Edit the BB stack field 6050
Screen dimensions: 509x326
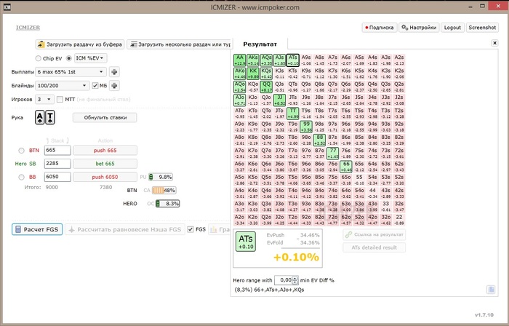(x=57, y=177)
